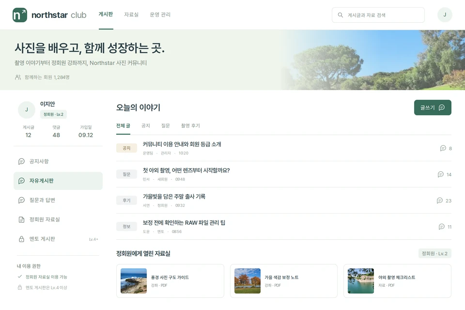Click the comment icon showing 14 replies

click(x=440, y=174)
